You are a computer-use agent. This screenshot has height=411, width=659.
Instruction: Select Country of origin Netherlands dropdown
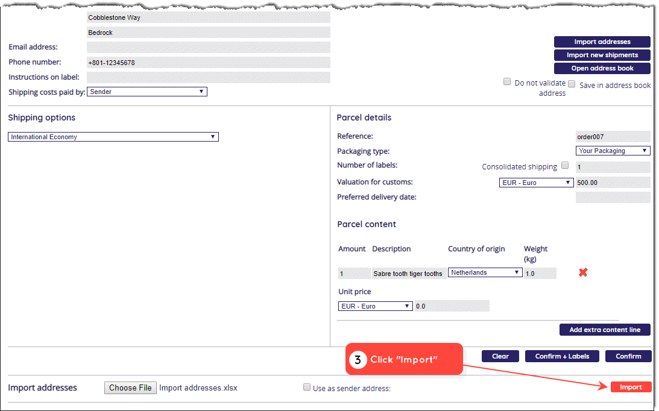[x=485, y=272]
